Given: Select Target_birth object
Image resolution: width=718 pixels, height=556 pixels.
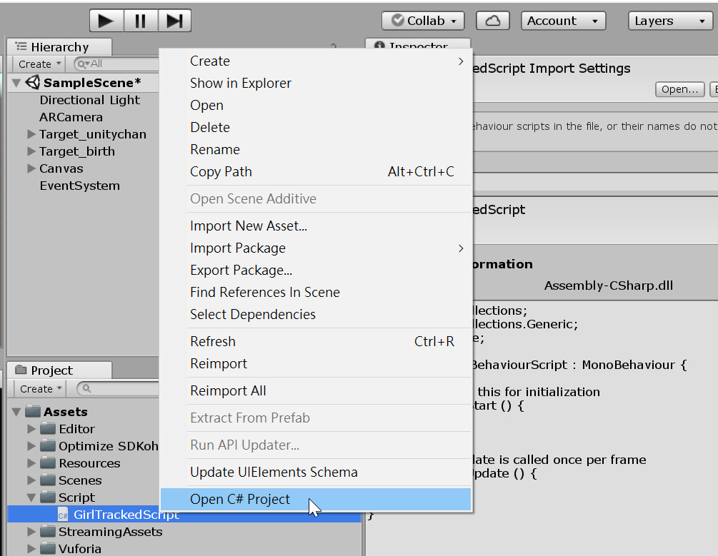Looking at the screenshot, I should coord(77,151).
